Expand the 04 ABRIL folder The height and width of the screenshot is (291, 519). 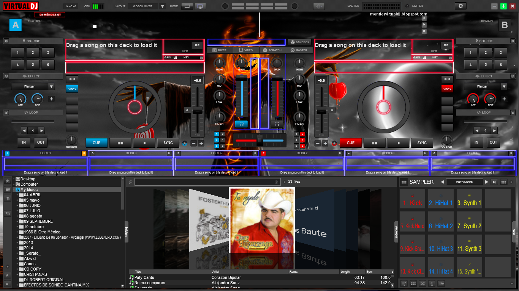17,195
